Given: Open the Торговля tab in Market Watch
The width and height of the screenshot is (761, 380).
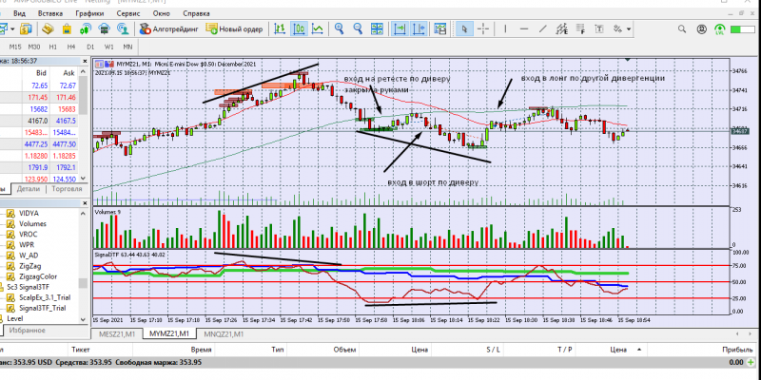Looking at the screenshot, I should click(x=68, y=189).
